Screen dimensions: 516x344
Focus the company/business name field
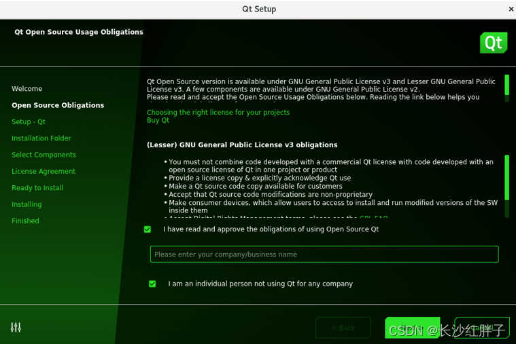(x=324, y=254)
